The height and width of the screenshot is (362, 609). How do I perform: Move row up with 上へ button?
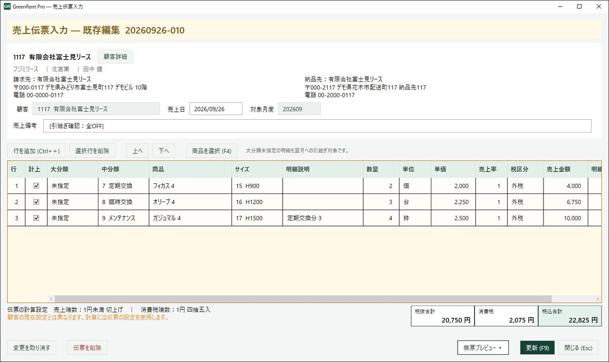138,151
